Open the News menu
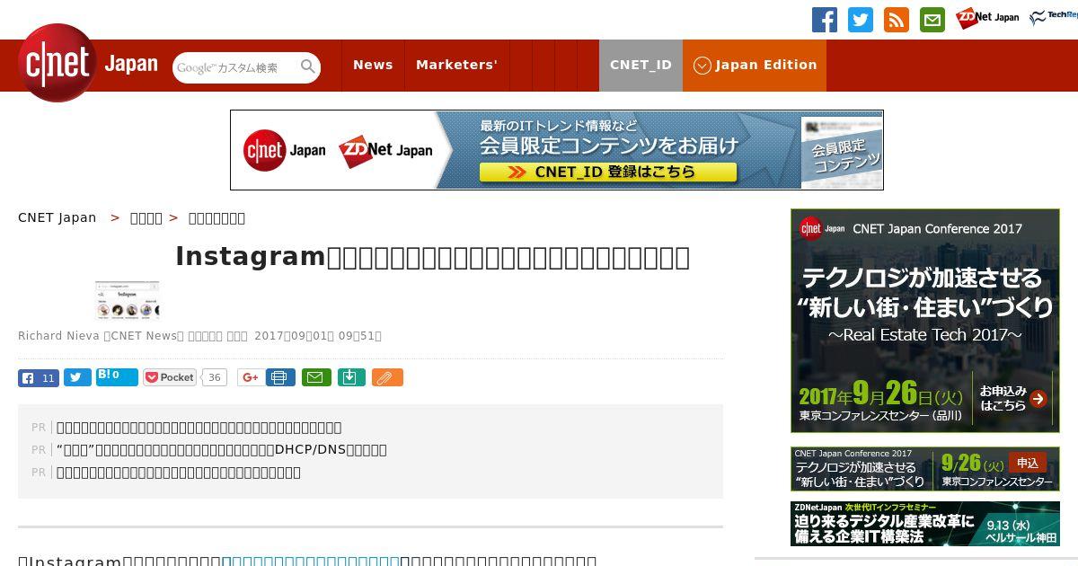Image resolution: width=1078 pixels, height=566 pixels. 373,65
